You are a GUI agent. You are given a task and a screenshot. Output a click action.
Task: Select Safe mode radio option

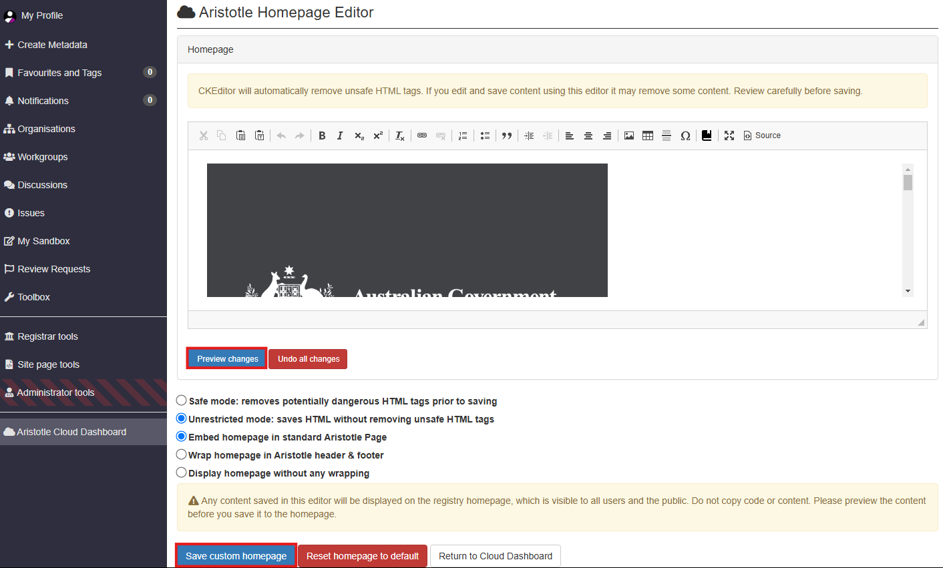(x=181, y=400)
